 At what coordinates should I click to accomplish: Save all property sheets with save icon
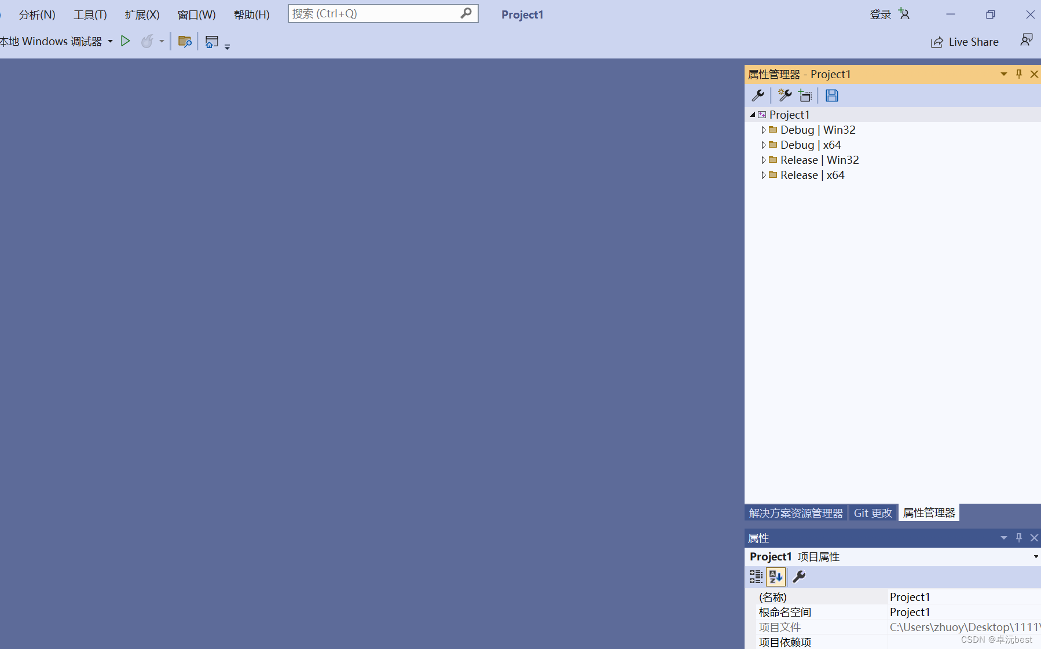pos(832,96)
